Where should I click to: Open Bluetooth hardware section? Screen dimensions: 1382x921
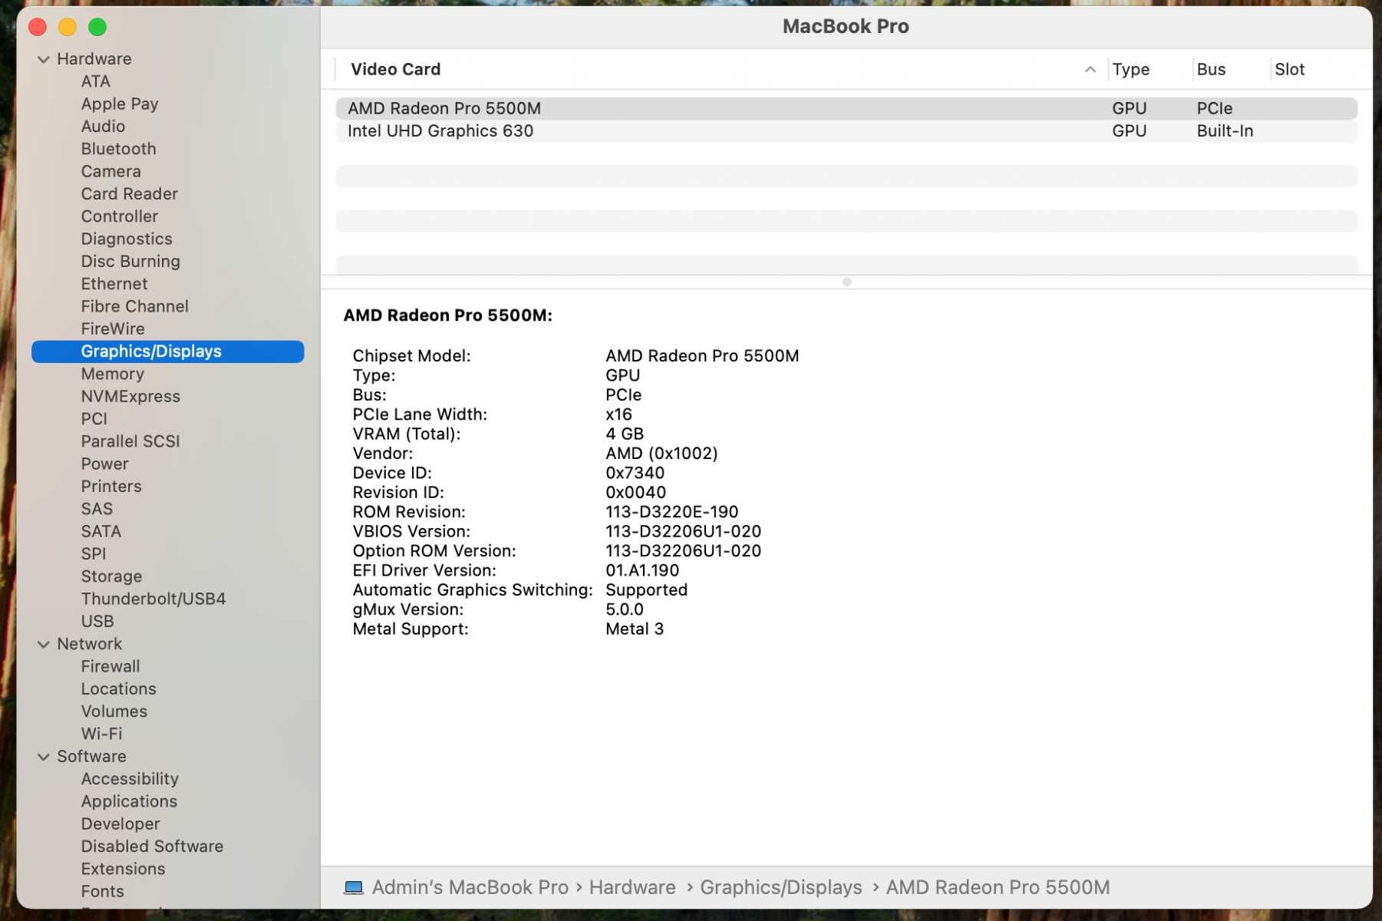tap(118, 149)
